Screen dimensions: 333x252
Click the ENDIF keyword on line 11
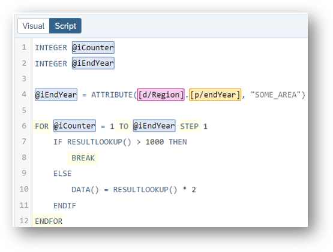point(65,205)
